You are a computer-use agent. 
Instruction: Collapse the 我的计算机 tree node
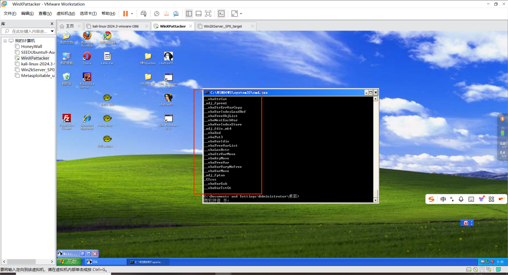tap(5, 40)
